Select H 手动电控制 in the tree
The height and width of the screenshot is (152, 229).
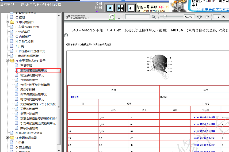point(24,41)
